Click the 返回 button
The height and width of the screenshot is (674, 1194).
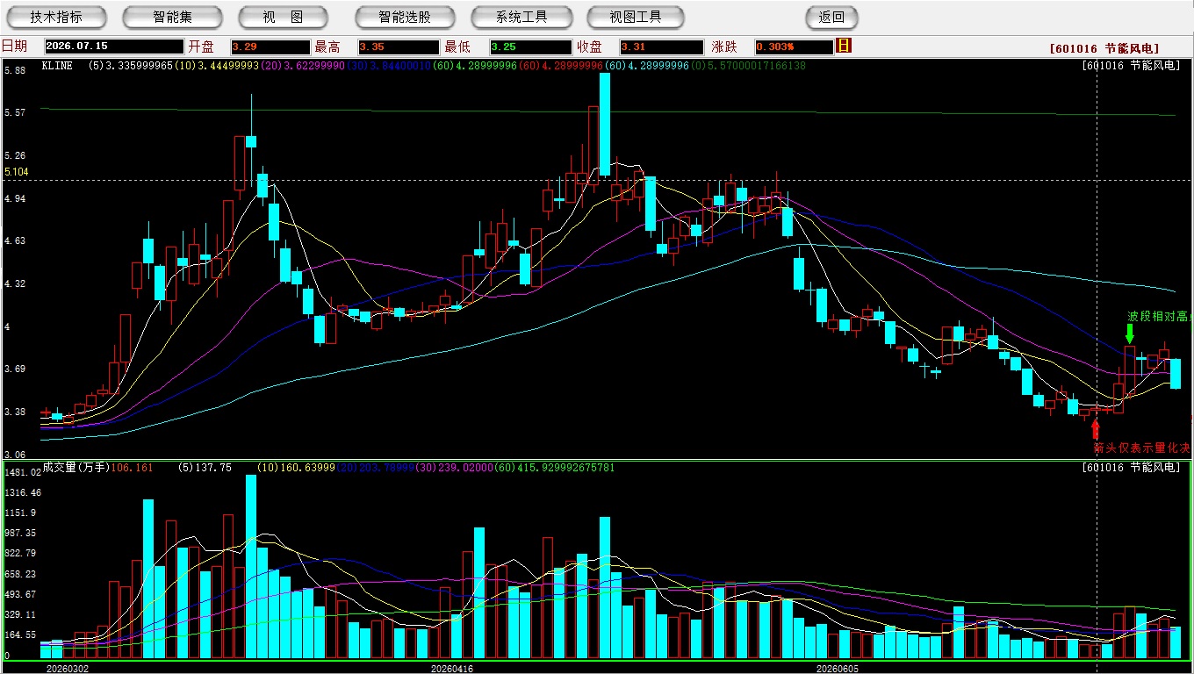point(831,17)
